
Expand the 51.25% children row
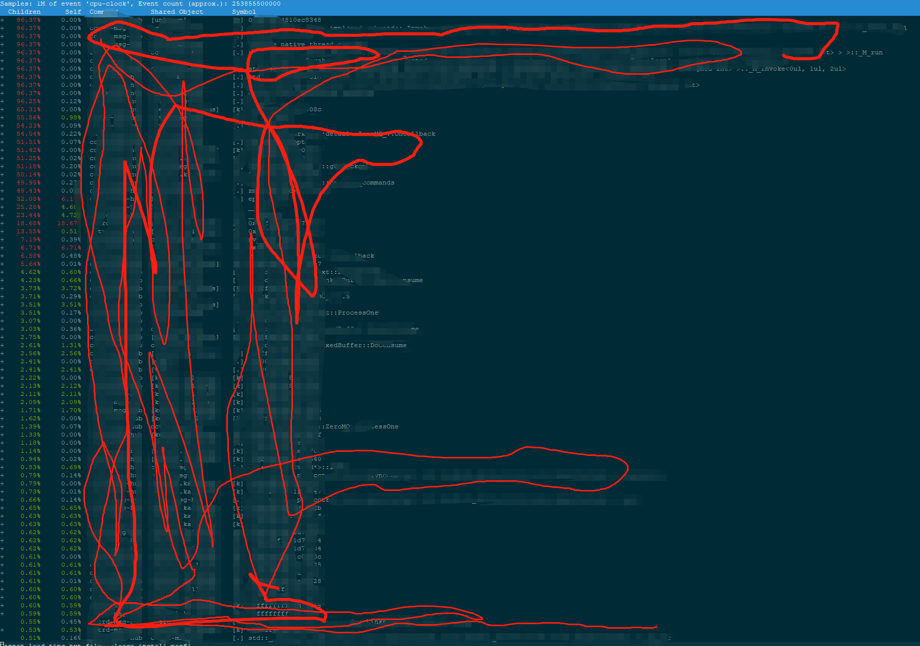[x=2, y=159]
